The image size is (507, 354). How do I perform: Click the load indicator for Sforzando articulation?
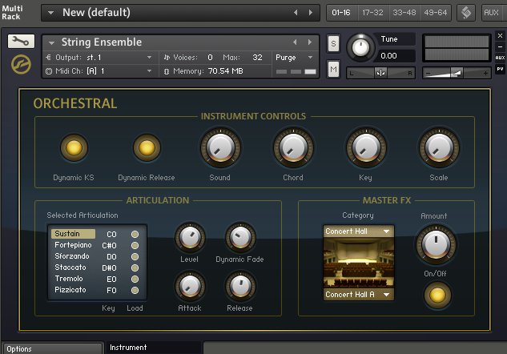click(135, 257)
